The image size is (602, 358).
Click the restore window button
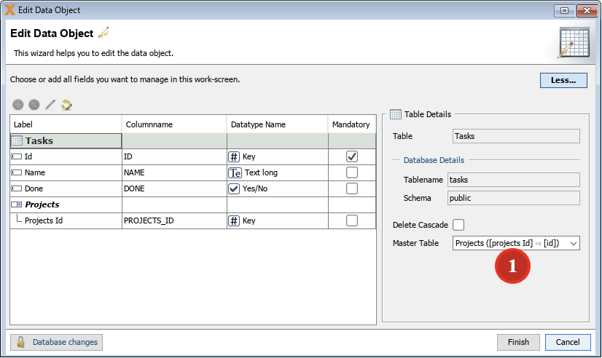pos(564,10)
